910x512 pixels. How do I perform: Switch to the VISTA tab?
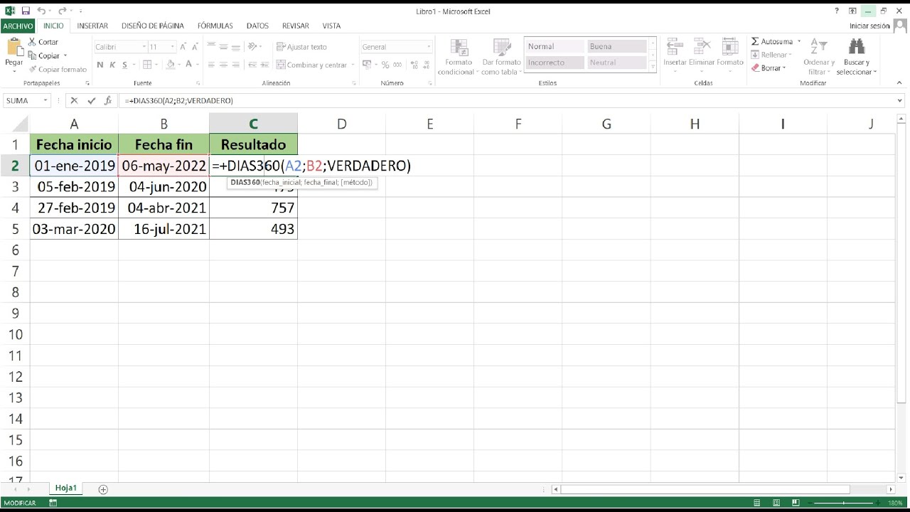[x=331, y=26]
